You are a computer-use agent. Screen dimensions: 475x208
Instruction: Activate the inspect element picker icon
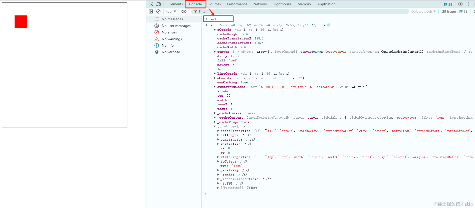coord(151,4)
